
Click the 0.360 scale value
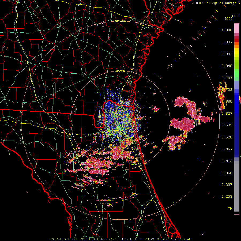click(227, 173)
